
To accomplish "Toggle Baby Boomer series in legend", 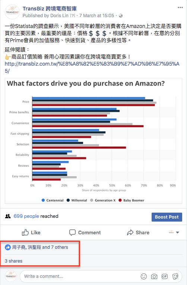I will coord(131,200).
